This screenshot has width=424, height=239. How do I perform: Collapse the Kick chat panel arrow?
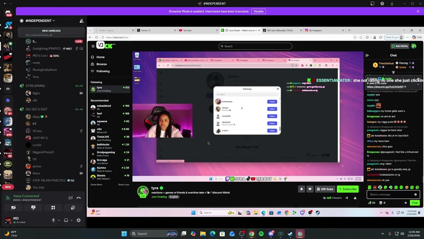click(367, 55)
